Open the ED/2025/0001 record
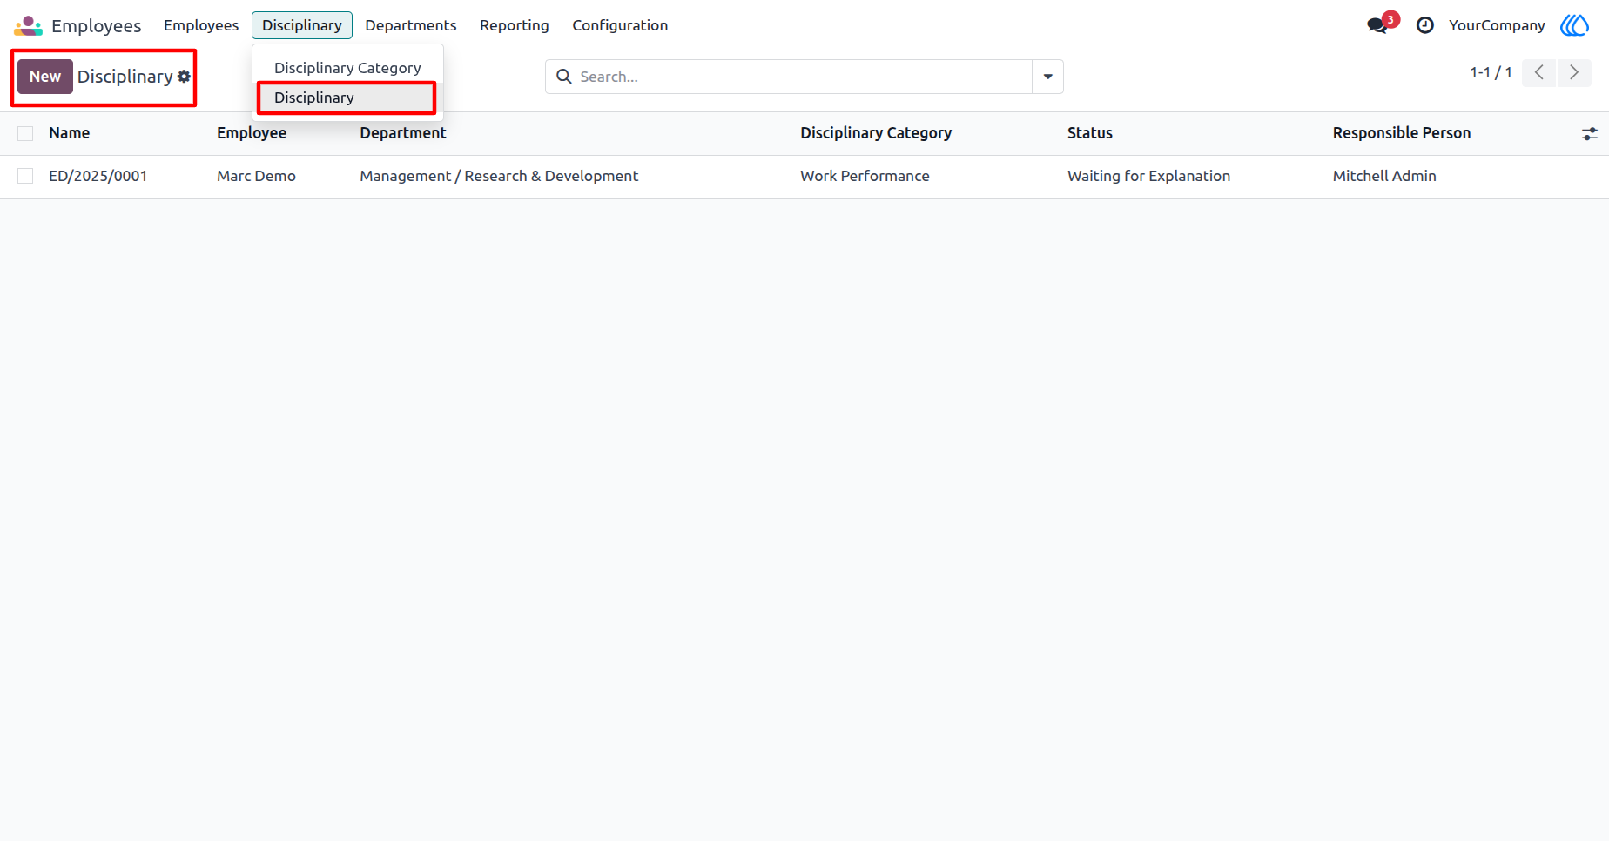Screen dimensions: 1609x841 98,176
